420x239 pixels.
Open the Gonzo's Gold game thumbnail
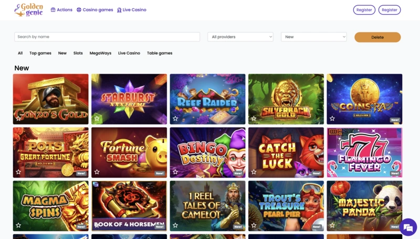[x=50, y=99]
